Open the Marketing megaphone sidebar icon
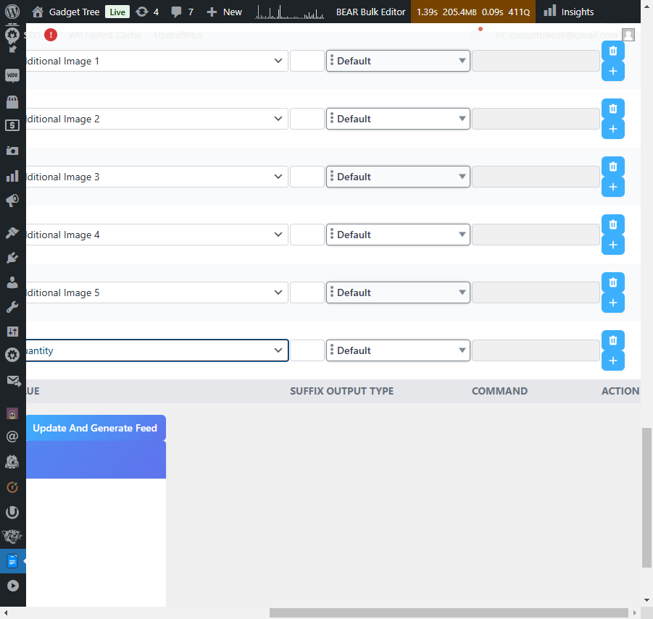Image resolution: width=653 pixels, height=619 pixels. (x=12, y=201)
